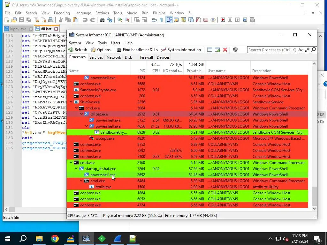This screenshot has height=245, width=327.
Task: Collapse the SbieSvc.exe process tree
Action: point(71,102)
